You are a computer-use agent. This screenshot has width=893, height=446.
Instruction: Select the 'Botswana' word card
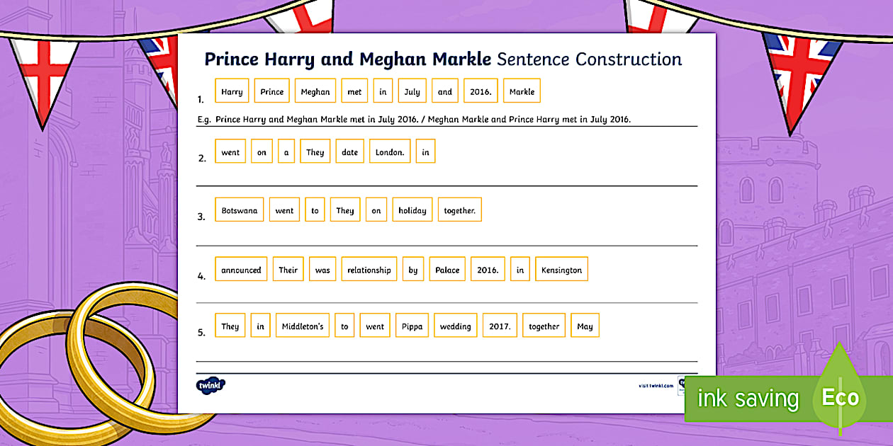coord(240,210)
